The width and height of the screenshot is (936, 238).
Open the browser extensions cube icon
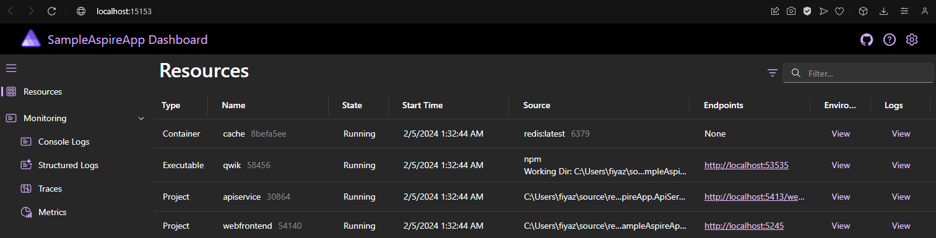pyautogui.click(x=863, y=11)
